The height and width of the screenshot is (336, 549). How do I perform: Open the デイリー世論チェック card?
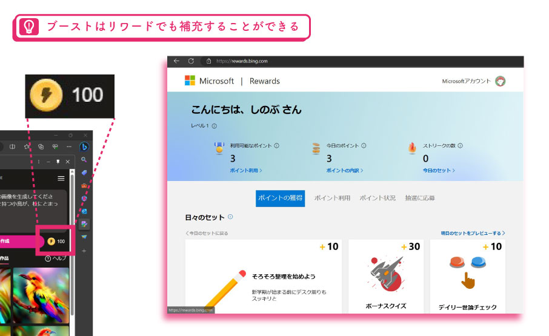point(467,276)
